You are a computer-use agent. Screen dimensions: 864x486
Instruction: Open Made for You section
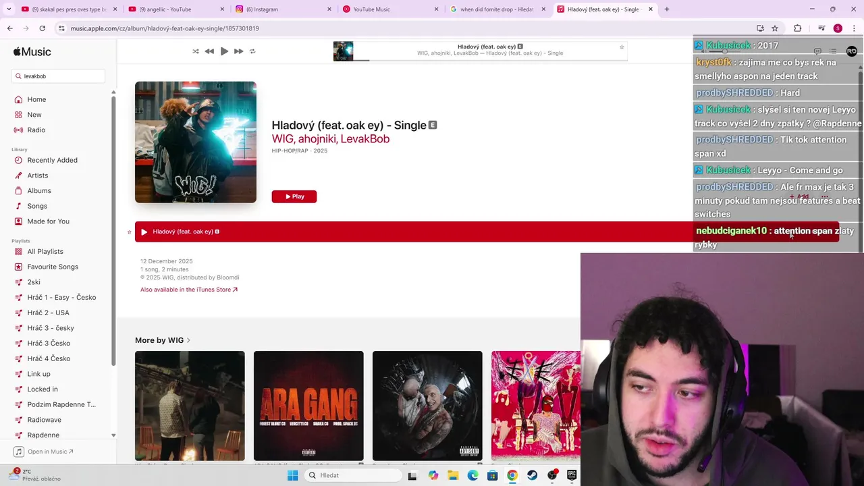click(48, 221)
